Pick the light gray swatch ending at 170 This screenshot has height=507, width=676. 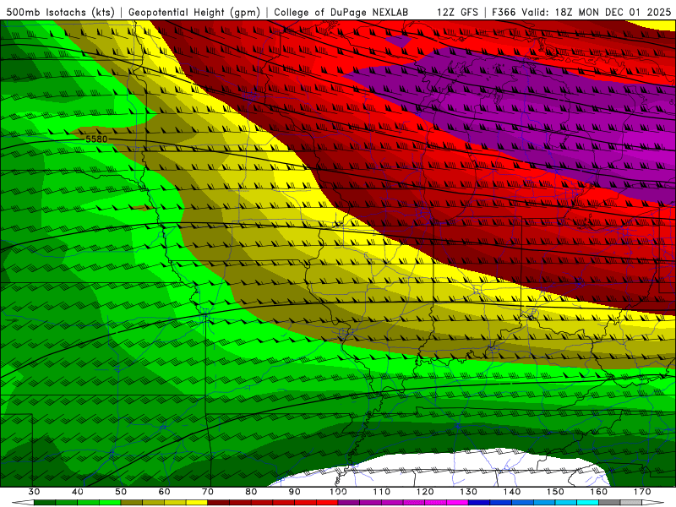(x=631, y=503)
